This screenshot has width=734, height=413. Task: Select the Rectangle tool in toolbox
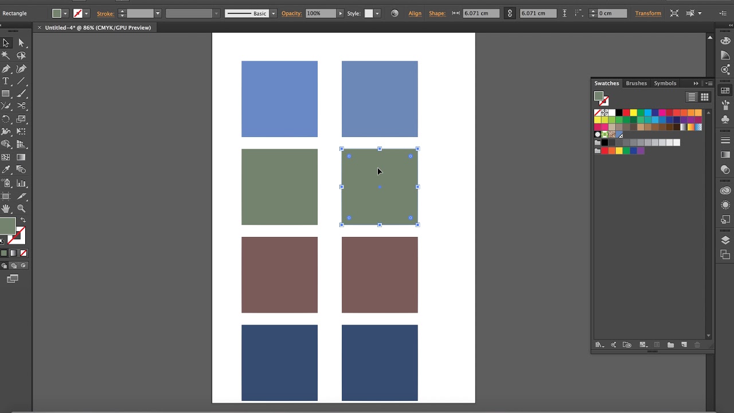tap(6, 93)
